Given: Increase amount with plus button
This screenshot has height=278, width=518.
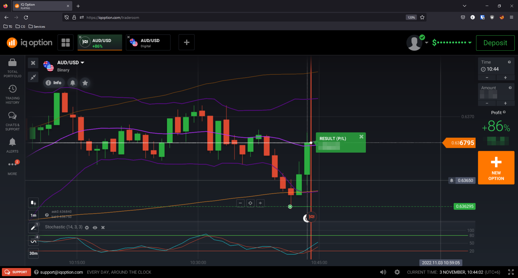Looking at the screenshot, I should pos(505,103).
